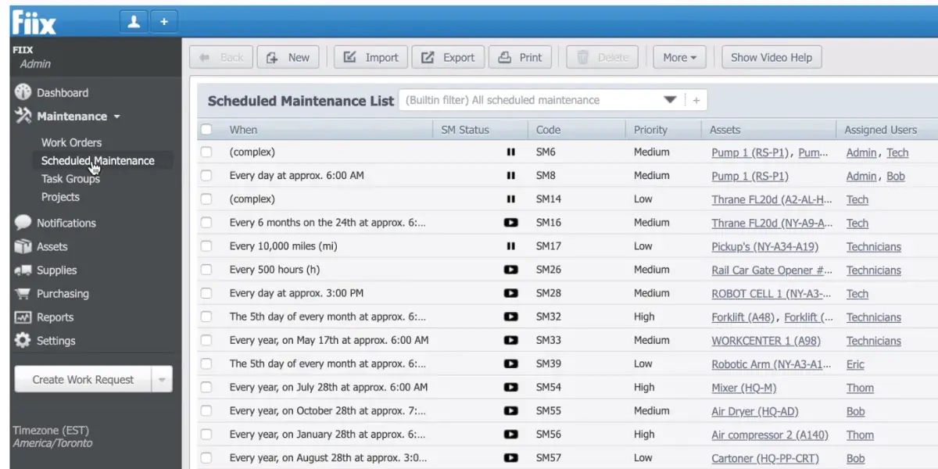Check the box for the SM16 row
Screen dimensions: 938x469
(x=206, y=223)
